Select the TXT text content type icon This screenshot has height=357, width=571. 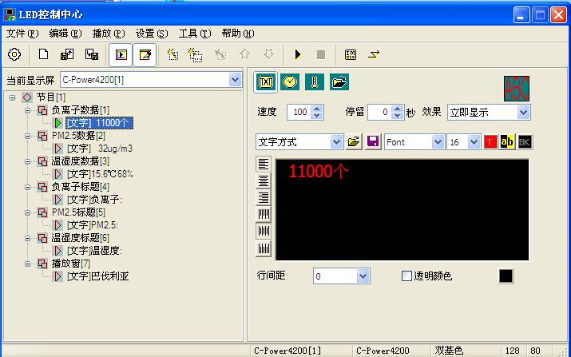coord(266,82)
